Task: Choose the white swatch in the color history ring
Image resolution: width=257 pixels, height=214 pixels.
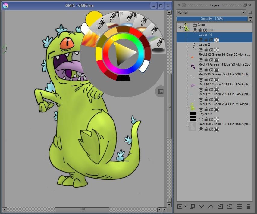Action: [145, 66]
